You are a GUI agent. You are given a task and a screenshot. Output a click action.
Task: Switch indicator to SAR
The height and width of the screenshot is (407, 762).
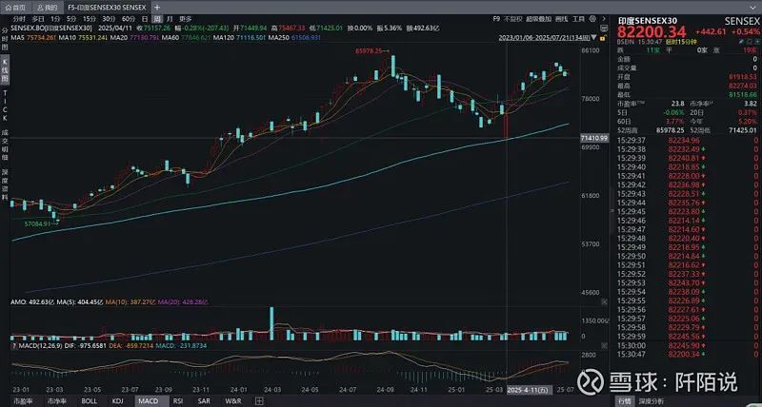[x=204, y=401]
